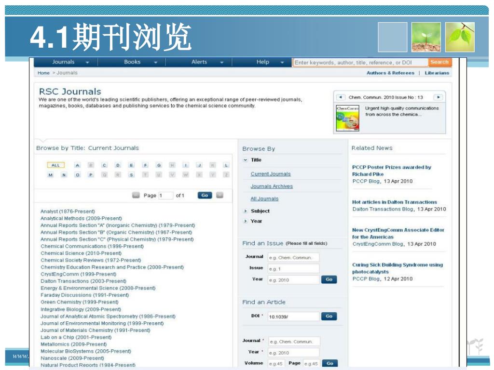494x370 pixels.
Task: Show previous issue with left arrow
Action: 340,97
